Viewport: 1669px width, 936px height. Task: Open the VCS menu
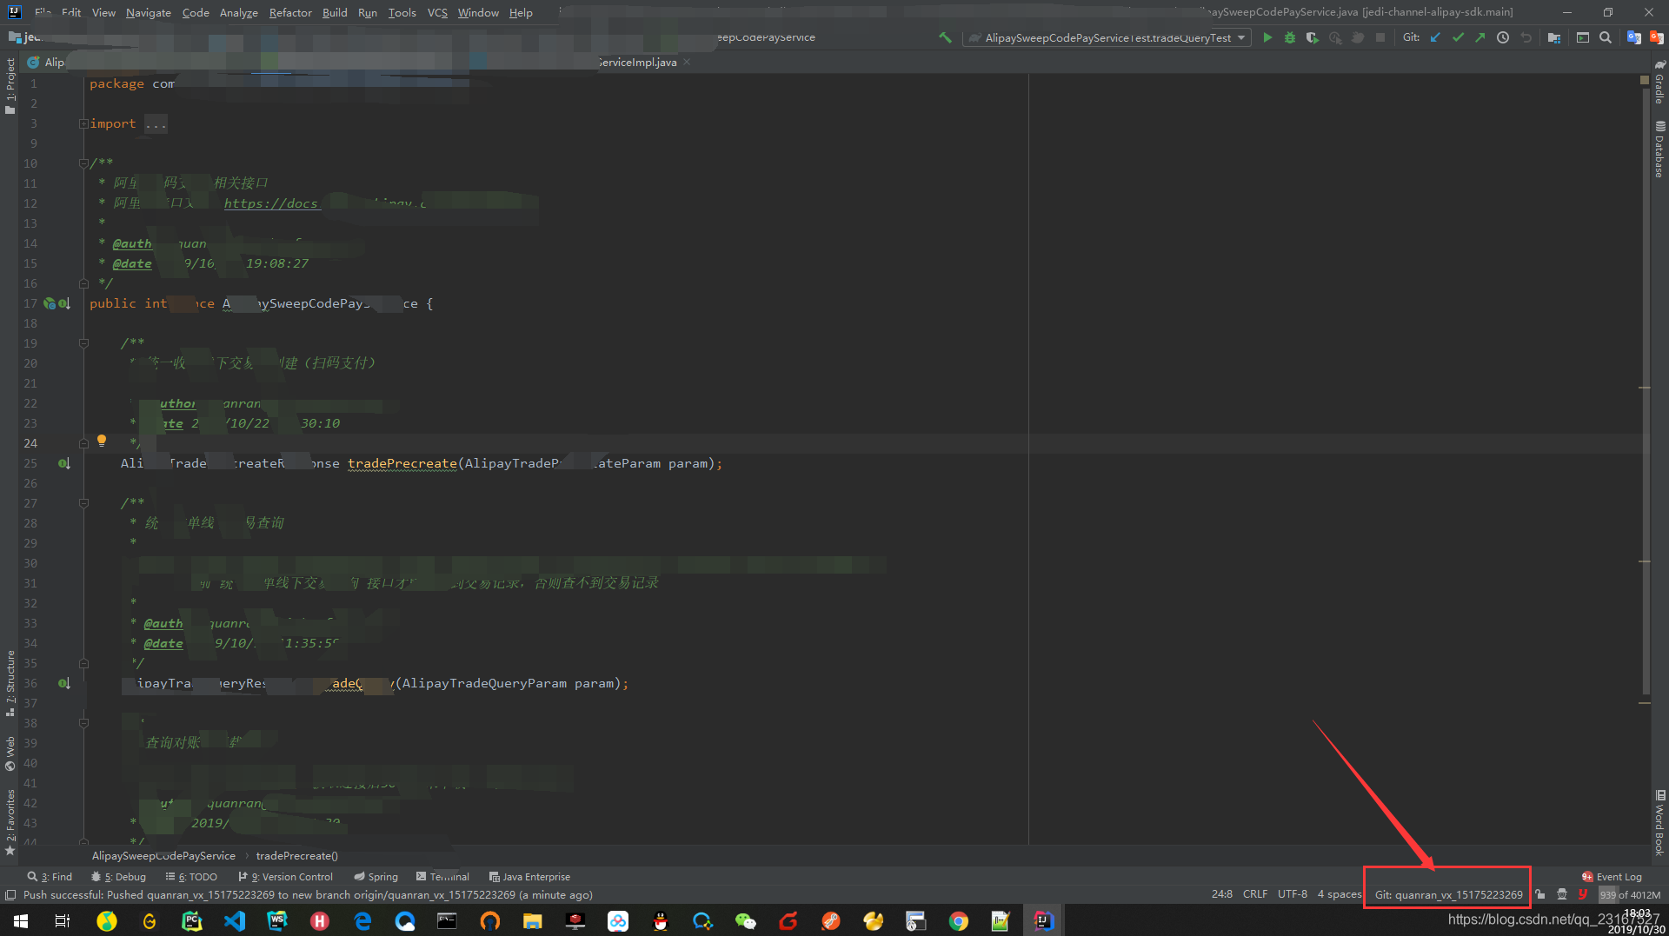[x=437, y=12]
